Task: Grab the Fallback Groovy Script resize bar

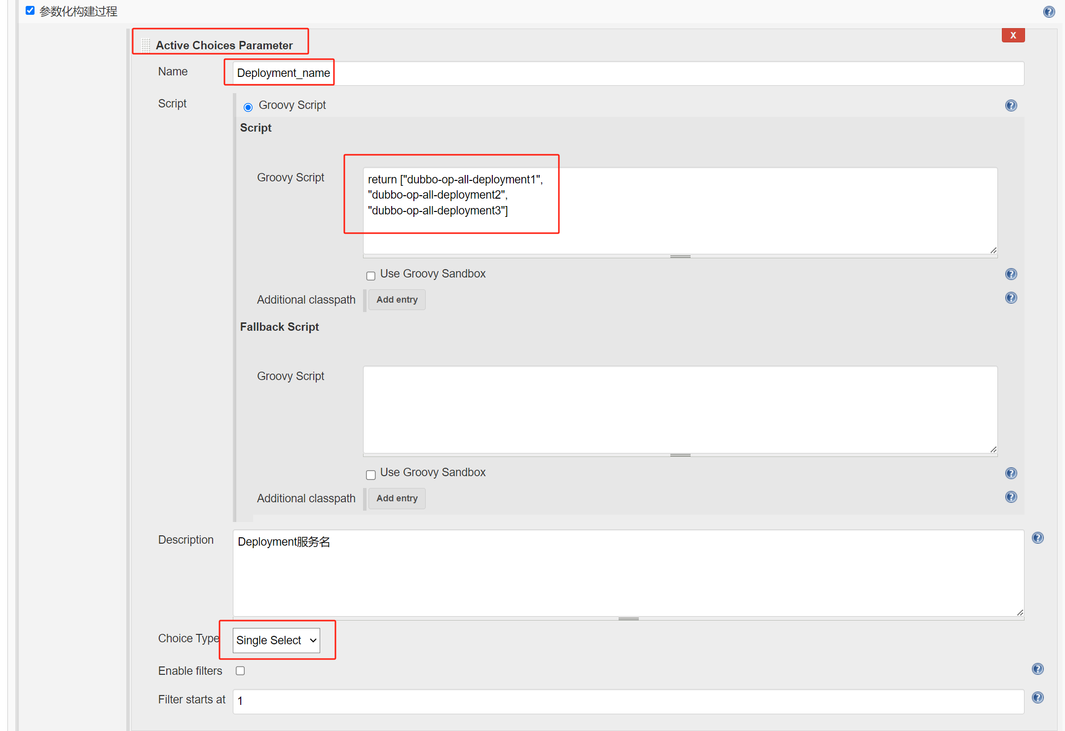Action: [680, 455]
